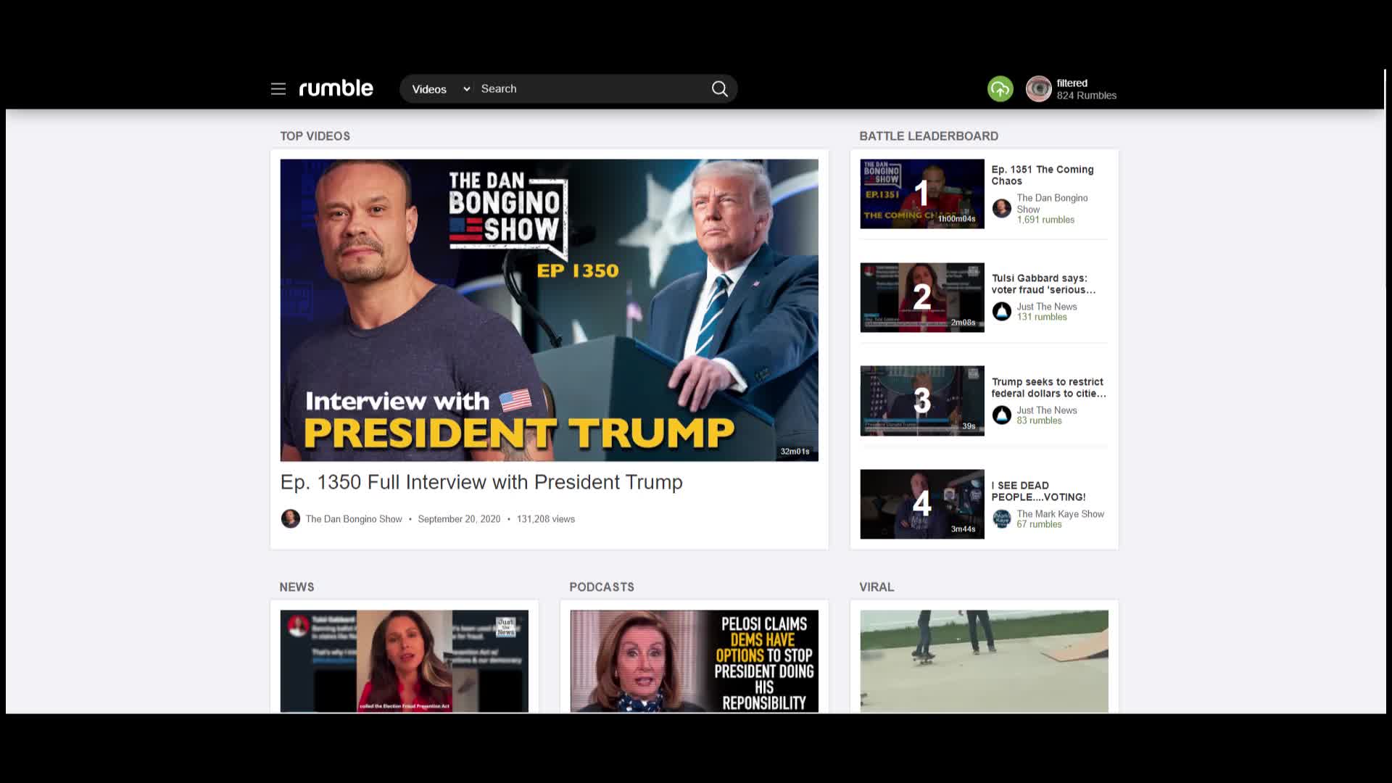This screenshot has width=1392, height=783.
Task: Click the search magnifier icon
Action: tap(719, 88)
